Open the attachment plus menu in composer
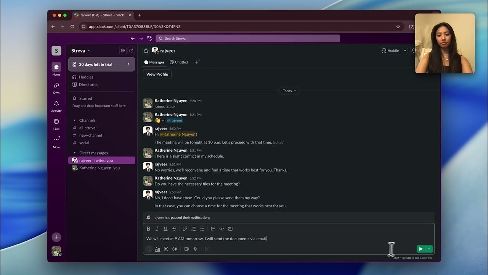This screenshot has width=488, height=275. [149, 249]
